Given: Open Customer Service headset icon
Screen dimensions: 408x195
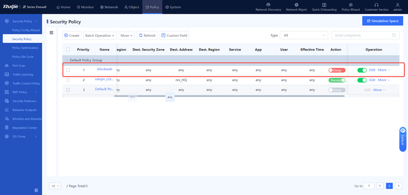Looking at the screenshot, I should (376, 5).
